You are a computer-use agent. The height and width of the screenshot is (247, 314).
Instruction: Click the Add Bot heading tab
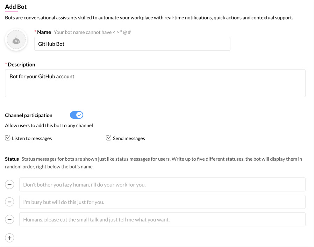tap(16, 7)
